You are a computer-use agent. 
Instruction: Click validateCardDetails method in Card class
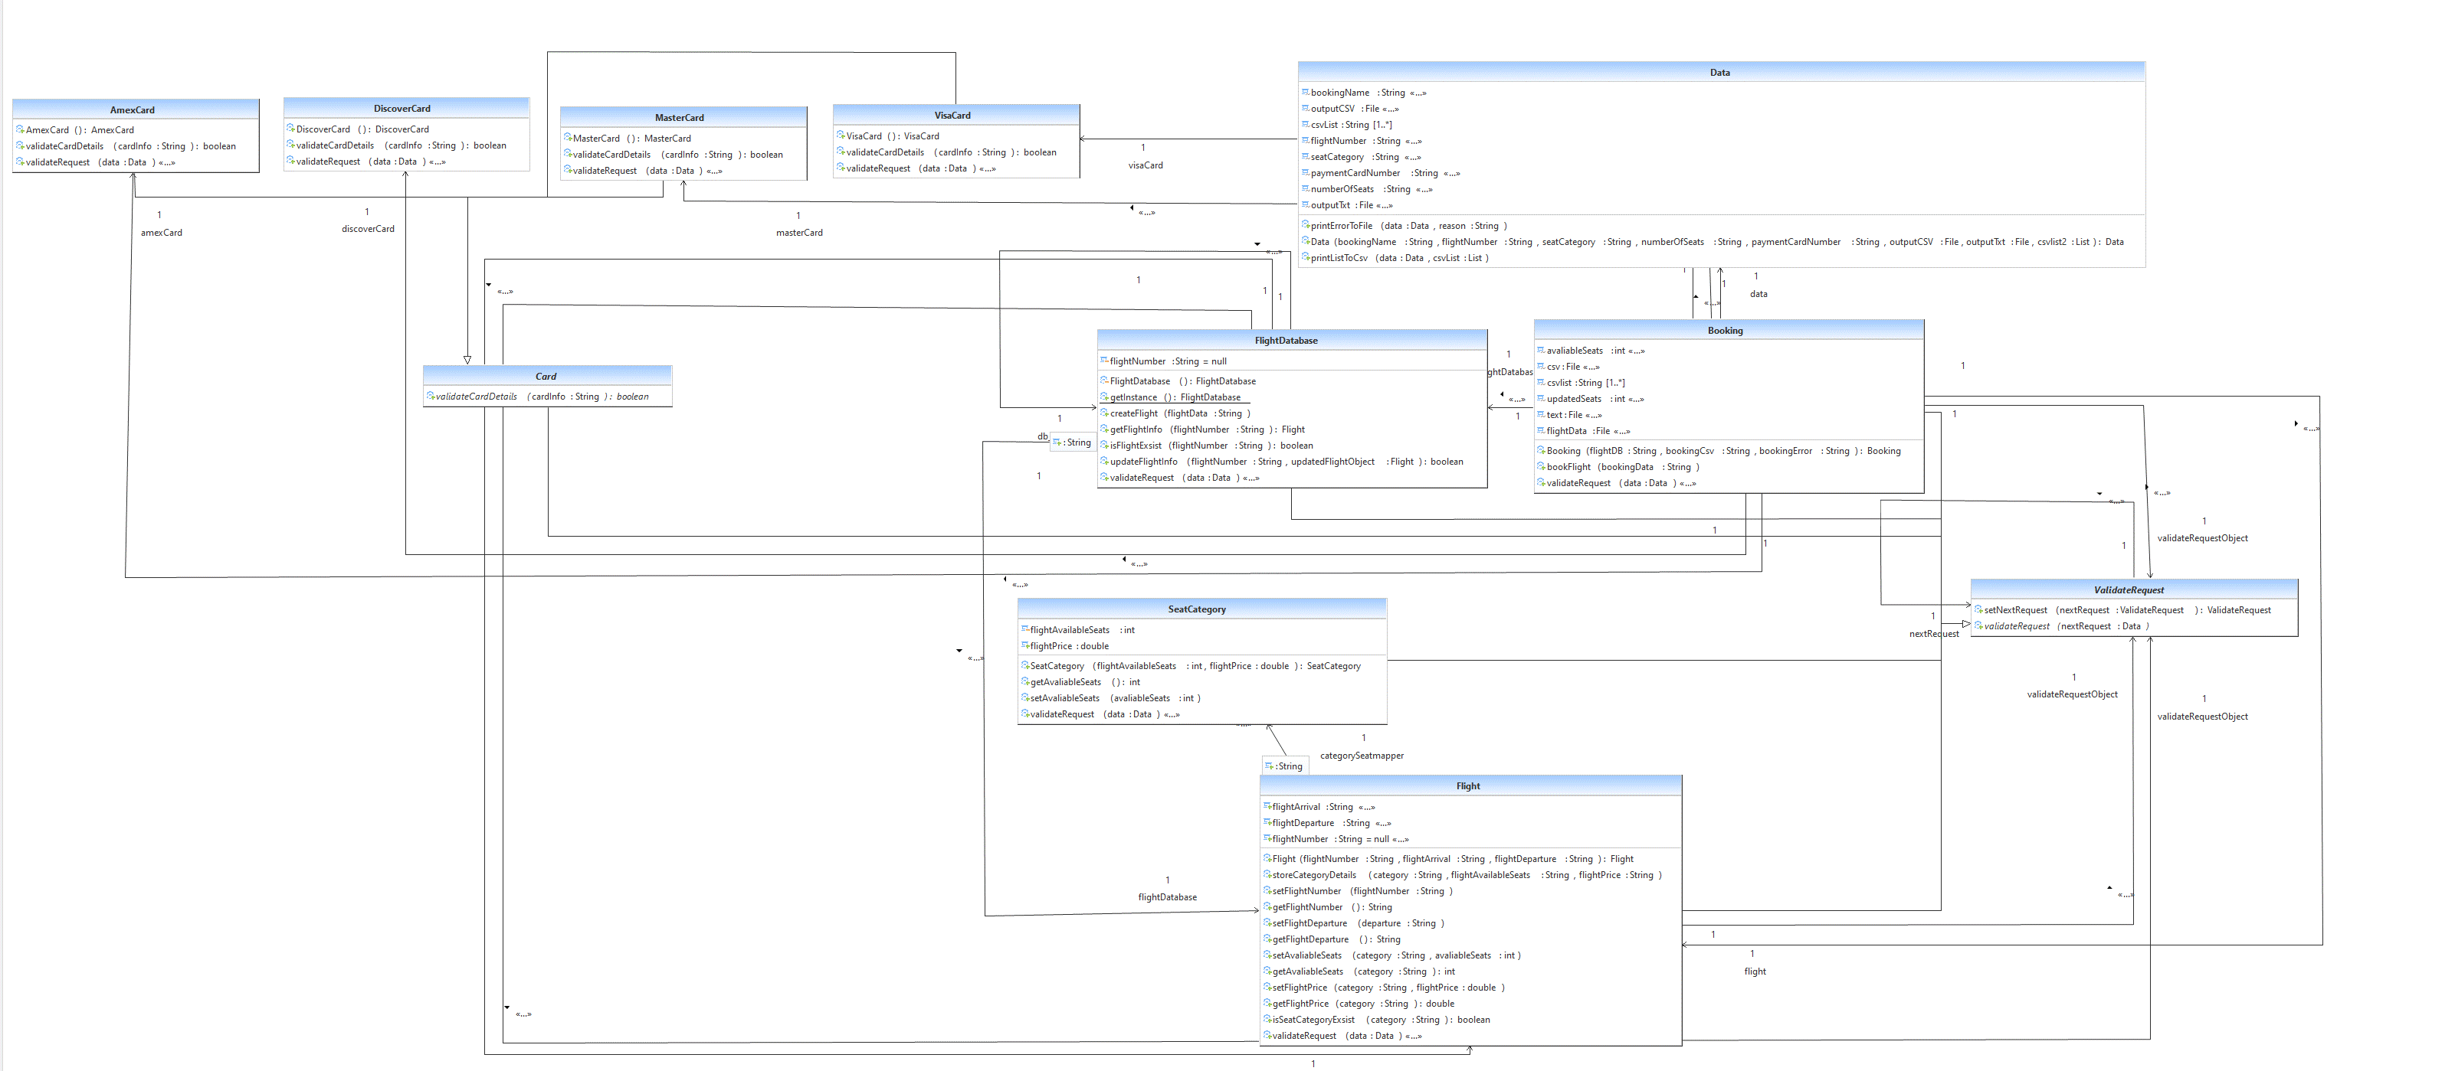pos(539,396)
